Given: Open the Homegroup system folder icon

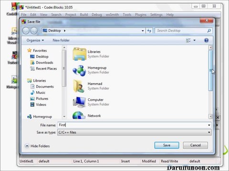Looking at the screenshot, I should [x=79, y=70].
